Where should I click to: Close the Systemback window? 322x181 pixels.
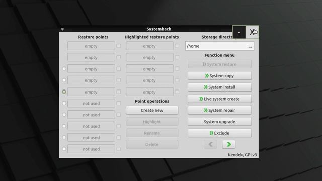252,32
